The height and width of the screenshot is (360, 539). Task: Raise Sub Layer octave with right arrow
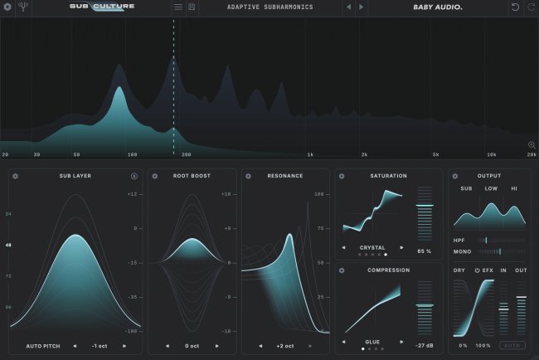click(x=124, y=346)
